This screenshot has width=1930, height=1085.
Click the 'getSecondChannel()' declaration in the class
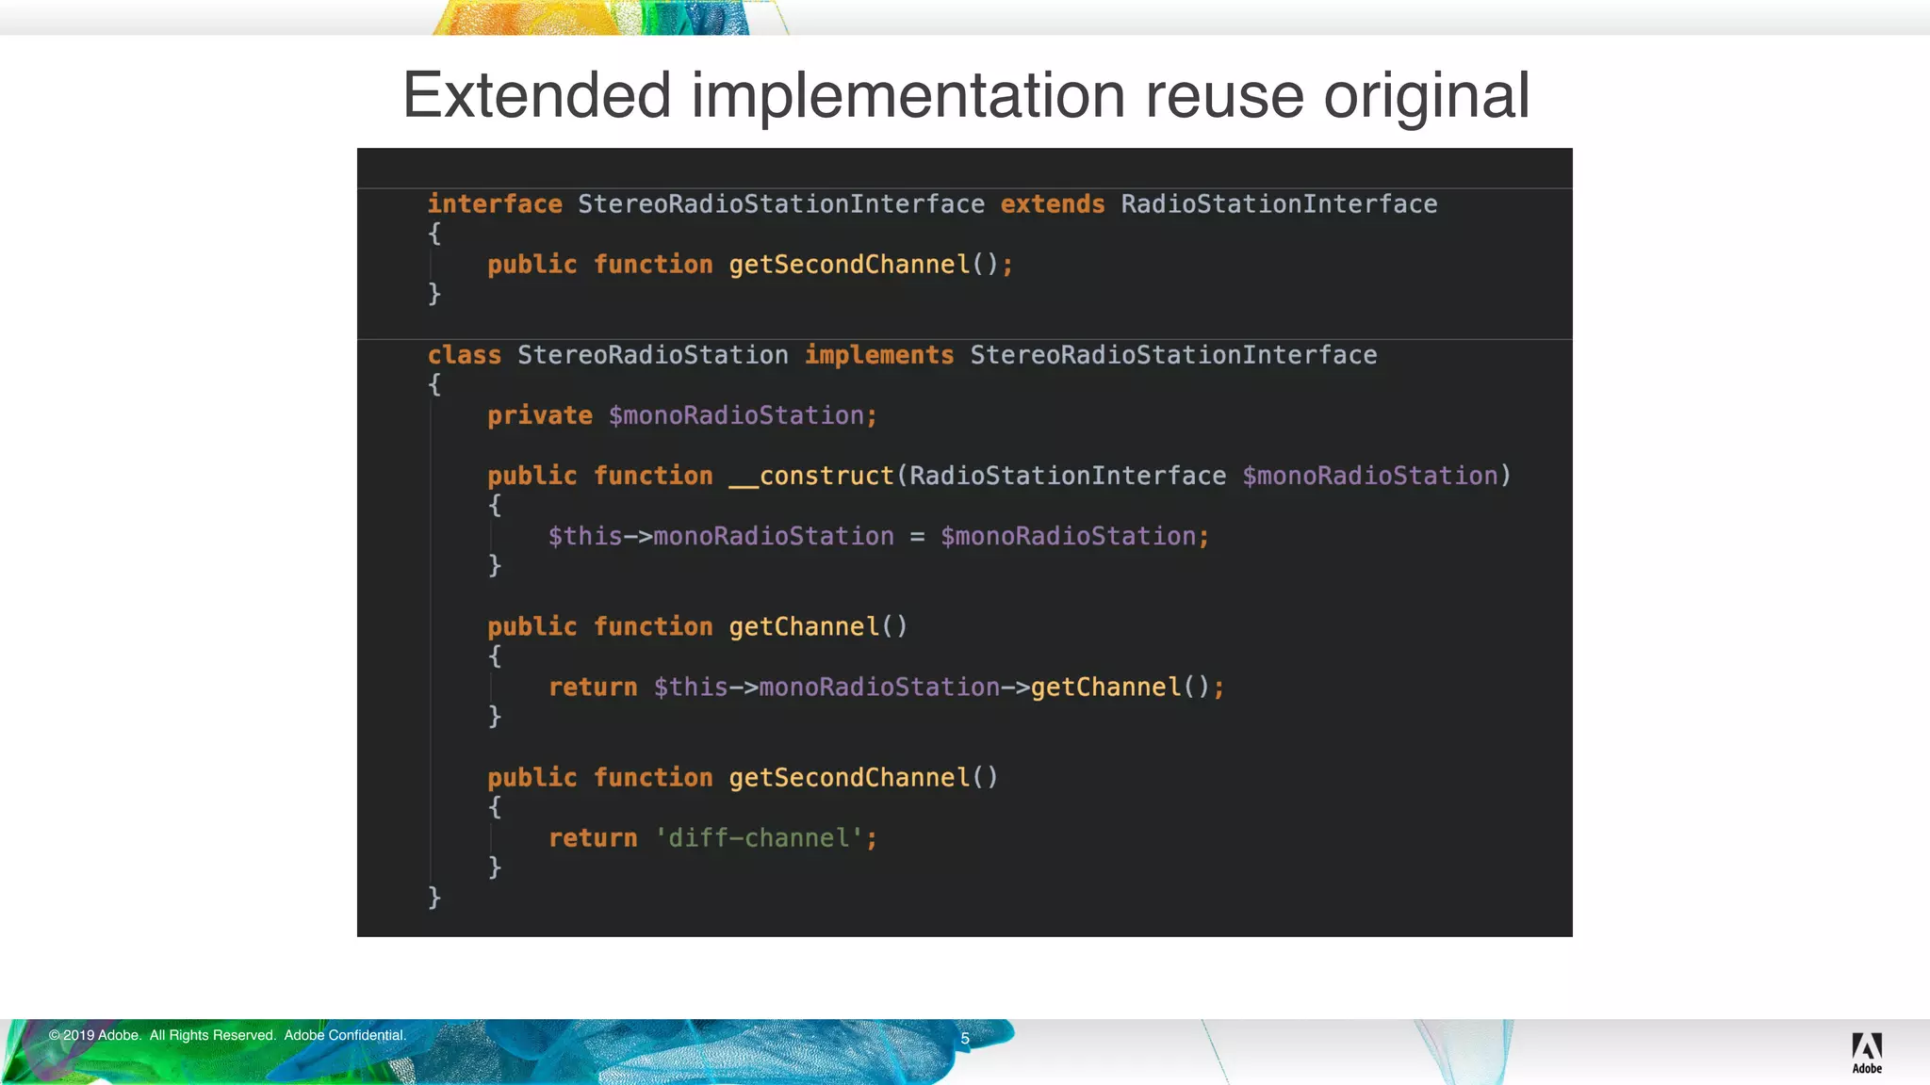[x=862, y=778]
